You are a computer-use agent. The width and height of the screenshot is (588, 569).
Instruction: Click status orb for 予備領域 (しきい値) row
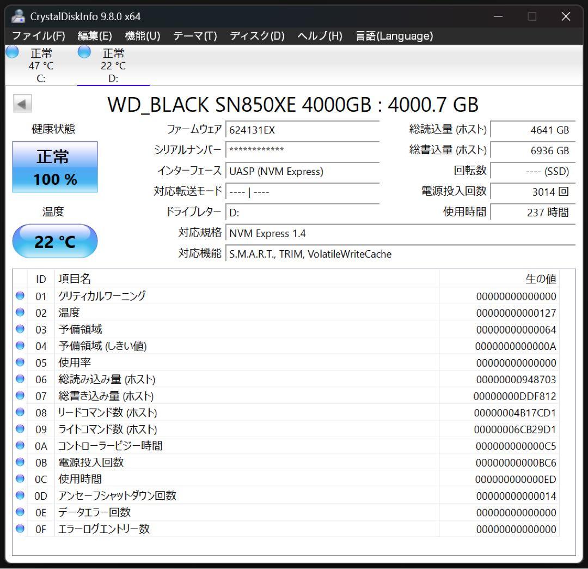[x=20, y=346]
